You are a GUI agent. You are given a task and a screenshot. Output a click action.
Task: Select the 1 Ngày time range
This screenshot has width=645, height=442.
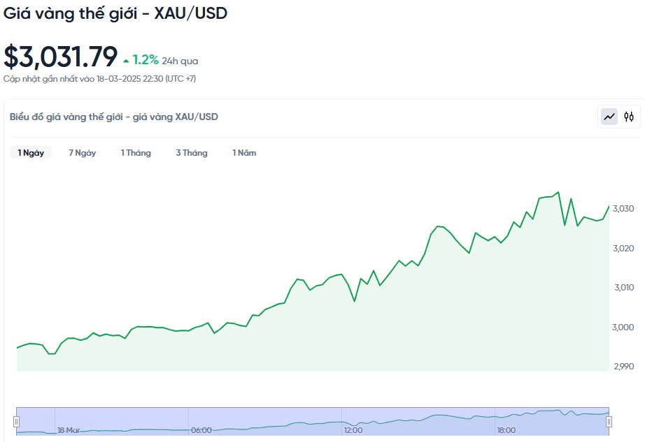31,153
